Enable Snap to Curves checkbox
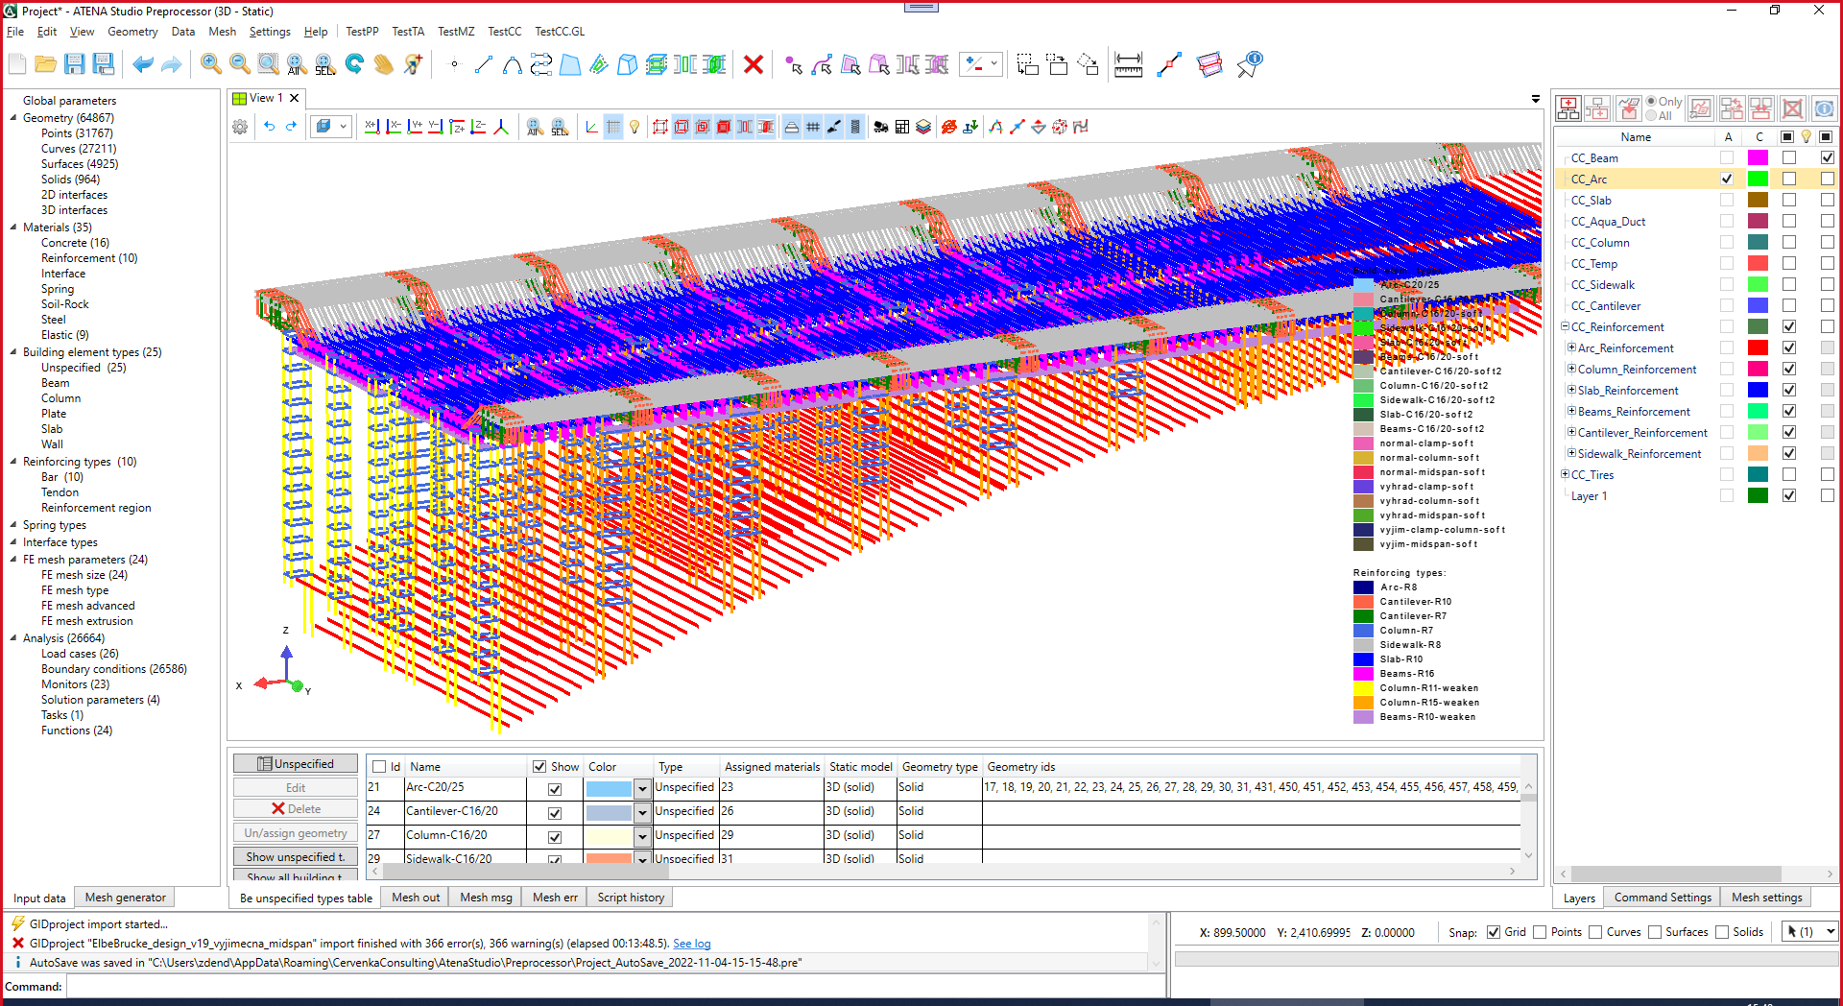Viewport: 1843px width, 1006px height. [1595, 932]
